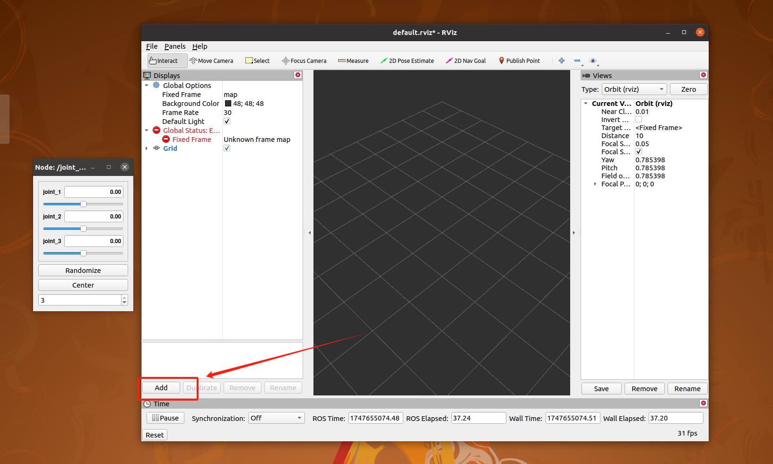This screenshot has width=773, height=464.
Task: Click the minus remove-tool icon
Action: click(577, 61)
